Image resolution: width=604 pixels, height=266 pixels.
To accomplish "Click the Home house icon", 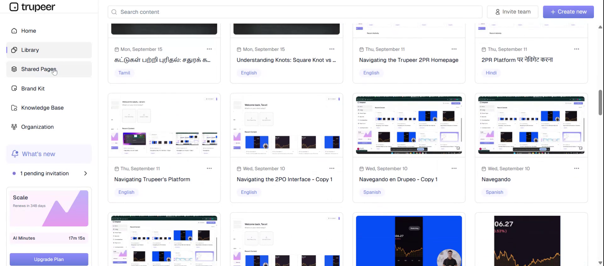I will pyautogui.click(x=14, y=31).
